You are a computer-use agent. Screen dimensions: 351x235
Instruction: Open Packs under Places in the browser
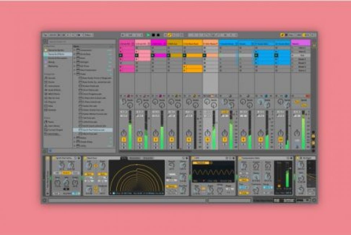pyautogui.click(x=51, y=122)
